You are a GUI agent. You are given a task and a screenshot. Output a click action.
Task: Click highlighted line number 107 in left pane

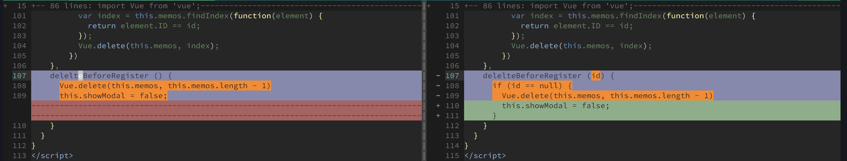19,76
